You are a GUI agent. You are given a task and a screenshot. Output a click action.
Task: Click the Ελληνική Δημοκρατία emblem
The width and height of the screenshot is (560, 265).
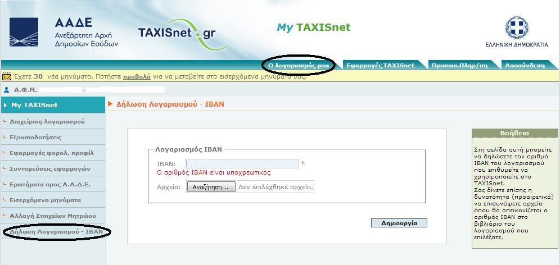(517, 28)
